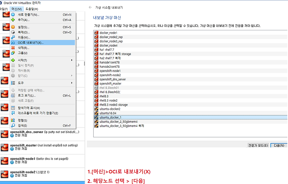
Task: Open the Machine (머신) menu
Action: pyautogui.click(x=17, y=9)
